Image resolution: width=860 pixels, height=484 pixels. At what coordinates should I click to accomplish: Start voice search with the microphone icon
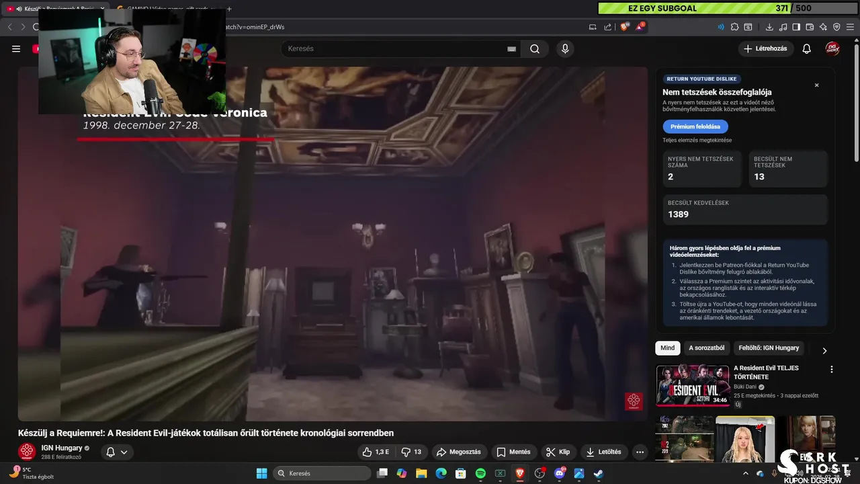(x=565, y=48)
